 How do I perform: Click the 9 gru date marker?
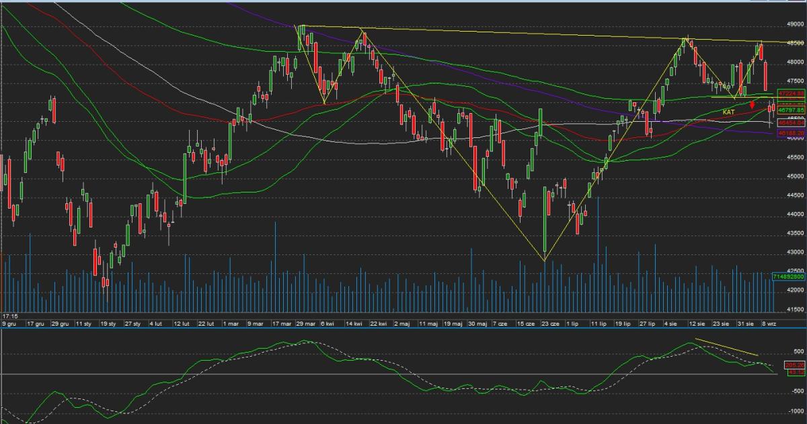[9, 323]
